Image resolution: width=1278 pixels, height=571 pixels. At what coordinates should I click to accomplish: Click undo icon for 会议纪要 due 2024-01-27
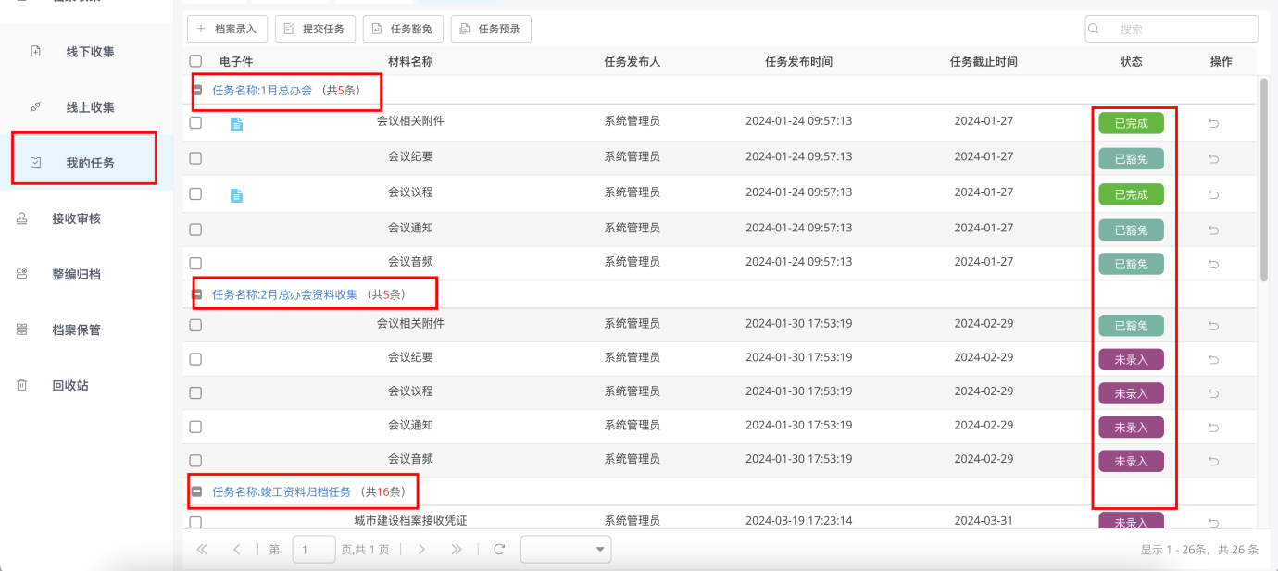[1214, 159]
